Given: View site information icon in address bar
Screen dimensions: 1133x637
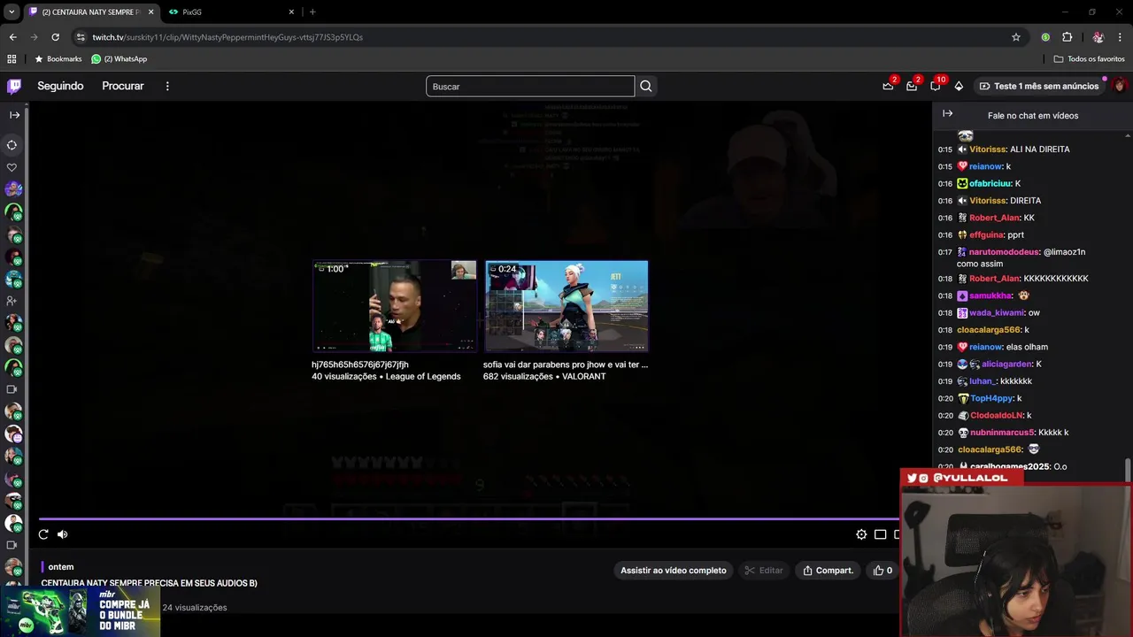Looking at the screenshot, I should (81, 37).
